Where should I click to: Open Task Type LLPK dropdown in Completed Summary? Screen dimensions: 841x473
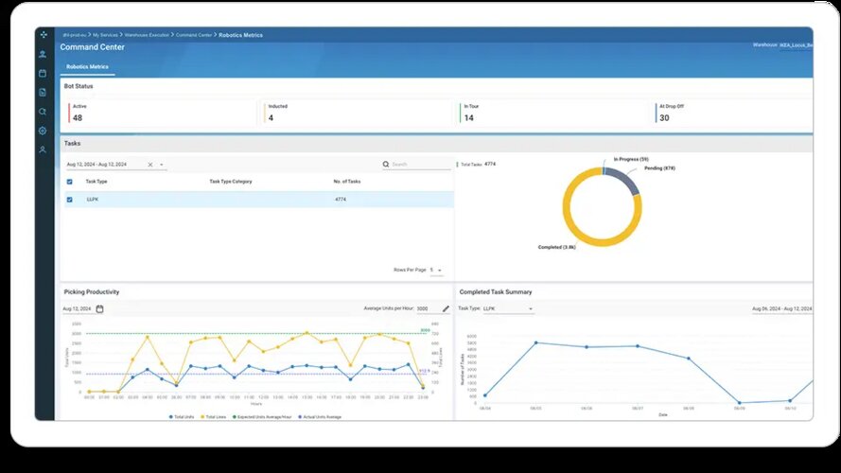tap(508, 308)
